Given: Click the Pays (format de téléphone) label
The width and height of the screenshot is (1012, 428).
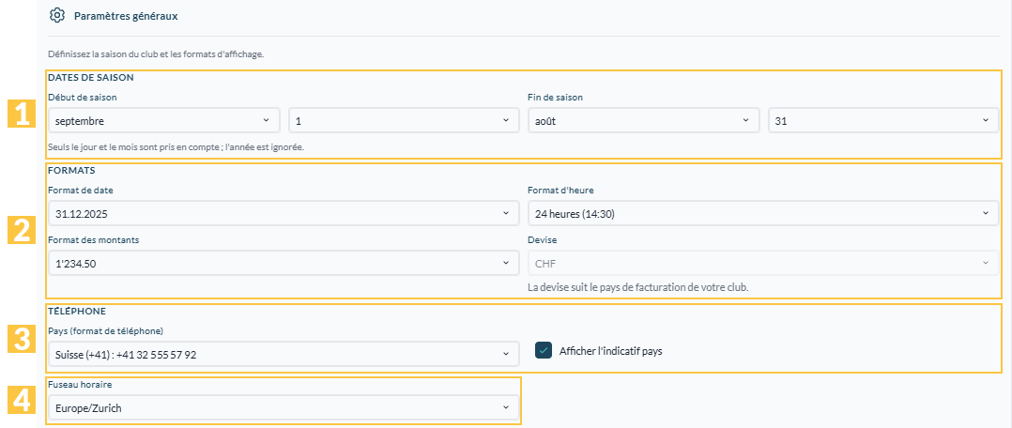Looking at the screenshot, I should (x=105, y=331).
